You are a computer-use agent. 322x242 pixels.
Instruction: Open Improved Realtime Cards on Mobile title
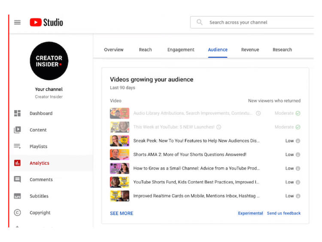coord(196,196)
